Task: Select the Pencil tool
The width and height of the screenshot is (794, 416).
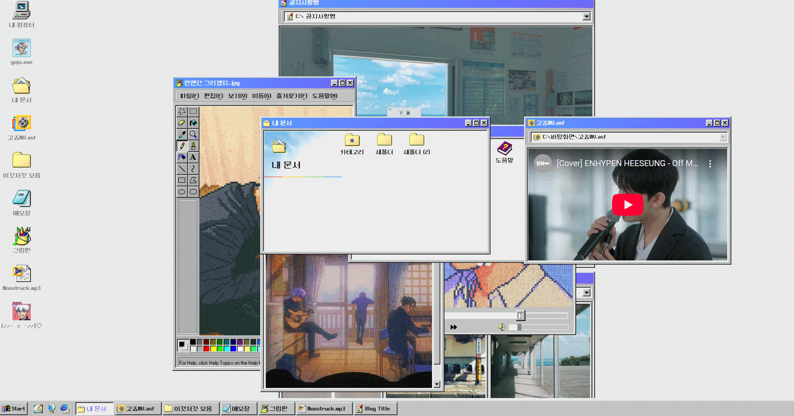Action: tap(182, 146)
